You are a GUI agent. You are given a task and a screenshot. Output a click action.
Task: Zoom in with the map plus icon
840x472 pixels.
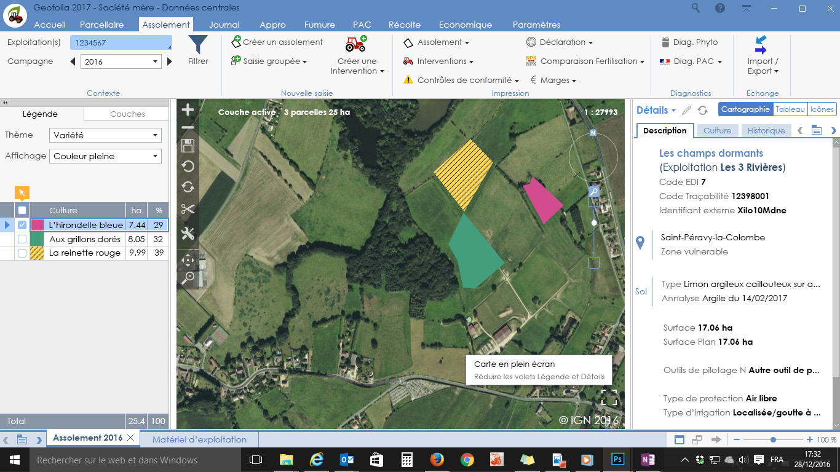pos(188,110)
